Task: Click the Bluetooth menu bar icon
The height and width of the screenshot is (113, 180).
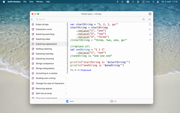Action: pyautogui.click(x=118, y=2)
